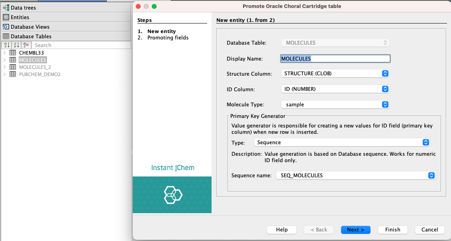Click the PUBCHEM_DEMO2 table icon

[13, 74]
